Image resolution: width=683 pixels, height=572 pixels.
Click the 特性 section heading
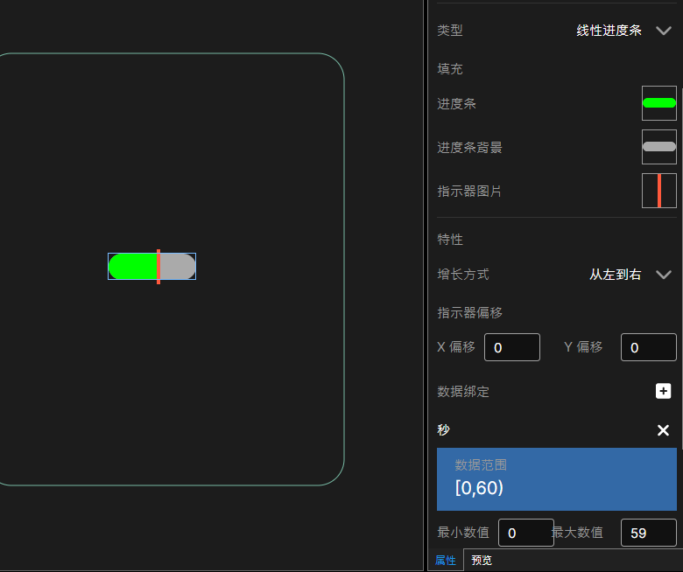[450, 240]
